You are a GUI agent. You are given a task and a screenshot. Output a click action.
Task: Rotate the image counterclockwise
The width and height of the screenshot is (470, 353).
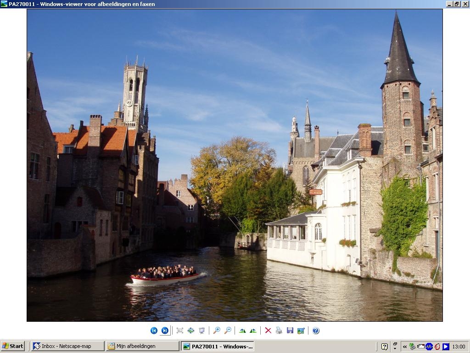click(x=253, y=330)
